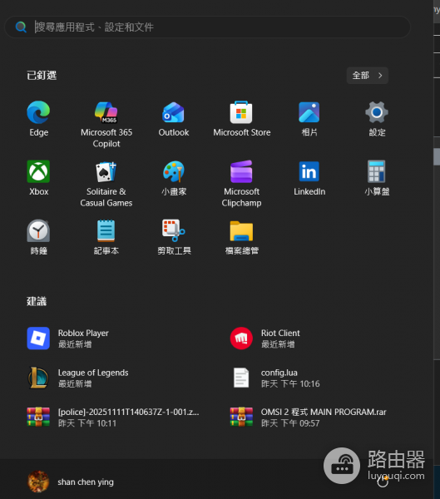Open the 記事本 notepad app
The height and width of the screenshot is (499, 440).
click(106, 237)
